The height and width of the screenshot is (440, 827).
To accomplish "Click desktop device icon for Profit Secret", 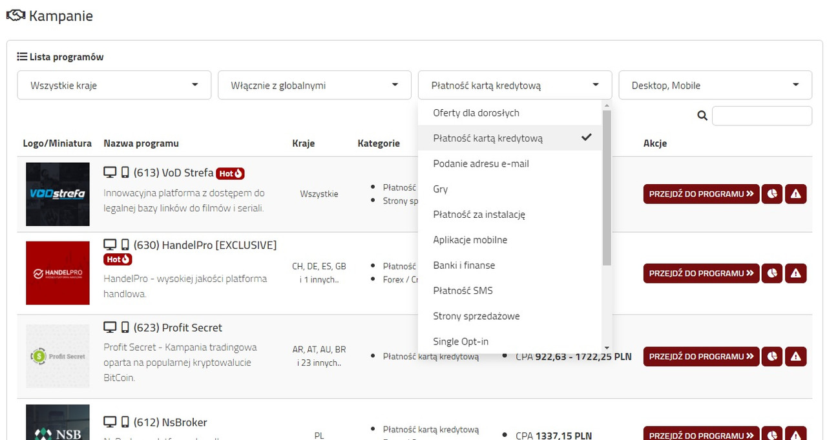I will coord(110,328).
